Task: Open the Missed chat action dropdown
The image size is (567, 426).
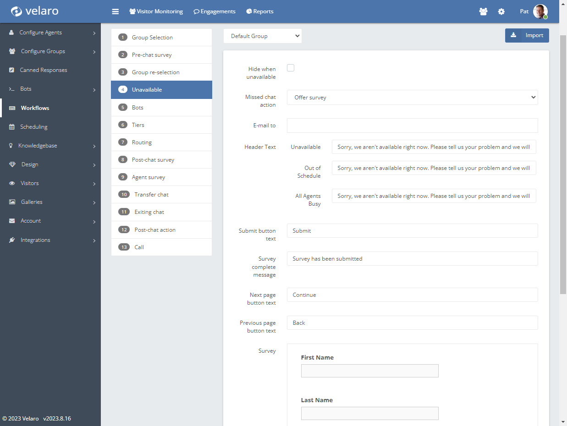Action: coord(412,98)
